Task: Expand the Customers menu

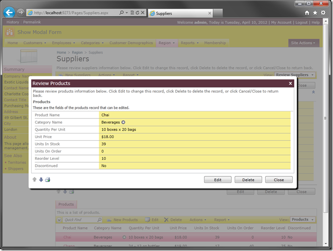Action: (35, 43)
